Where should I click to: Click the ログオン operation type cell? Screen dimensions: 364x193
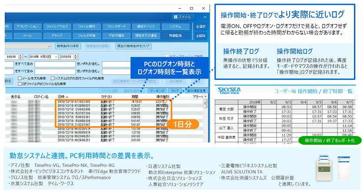[162, 102]
